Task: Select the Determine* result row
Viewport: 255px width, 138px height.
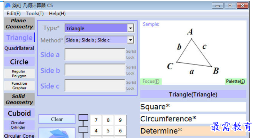Action: [x=193, y=131]
